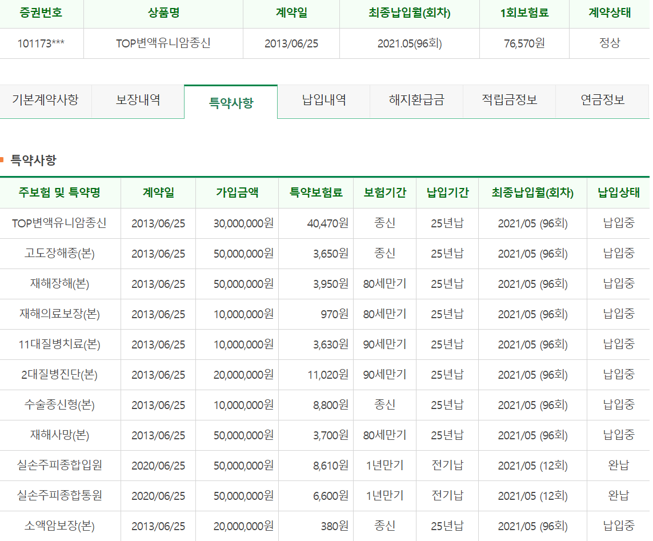Click the 수술종신형(본) rider name
Viewport: 653px width, 541px height.
click(59, 404)
